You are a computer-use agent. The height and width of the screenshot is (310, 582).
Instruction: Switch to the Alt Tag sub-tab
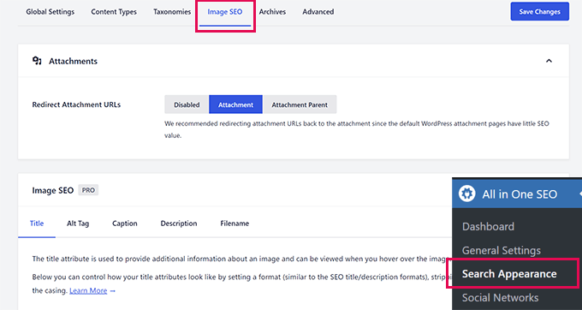click(x=78, y=224)
